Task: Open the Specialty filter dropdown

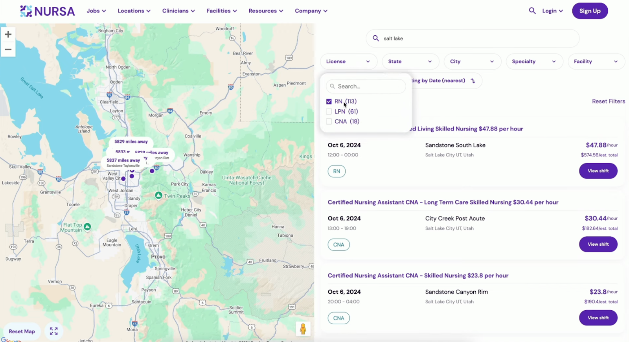Action: 535,62
